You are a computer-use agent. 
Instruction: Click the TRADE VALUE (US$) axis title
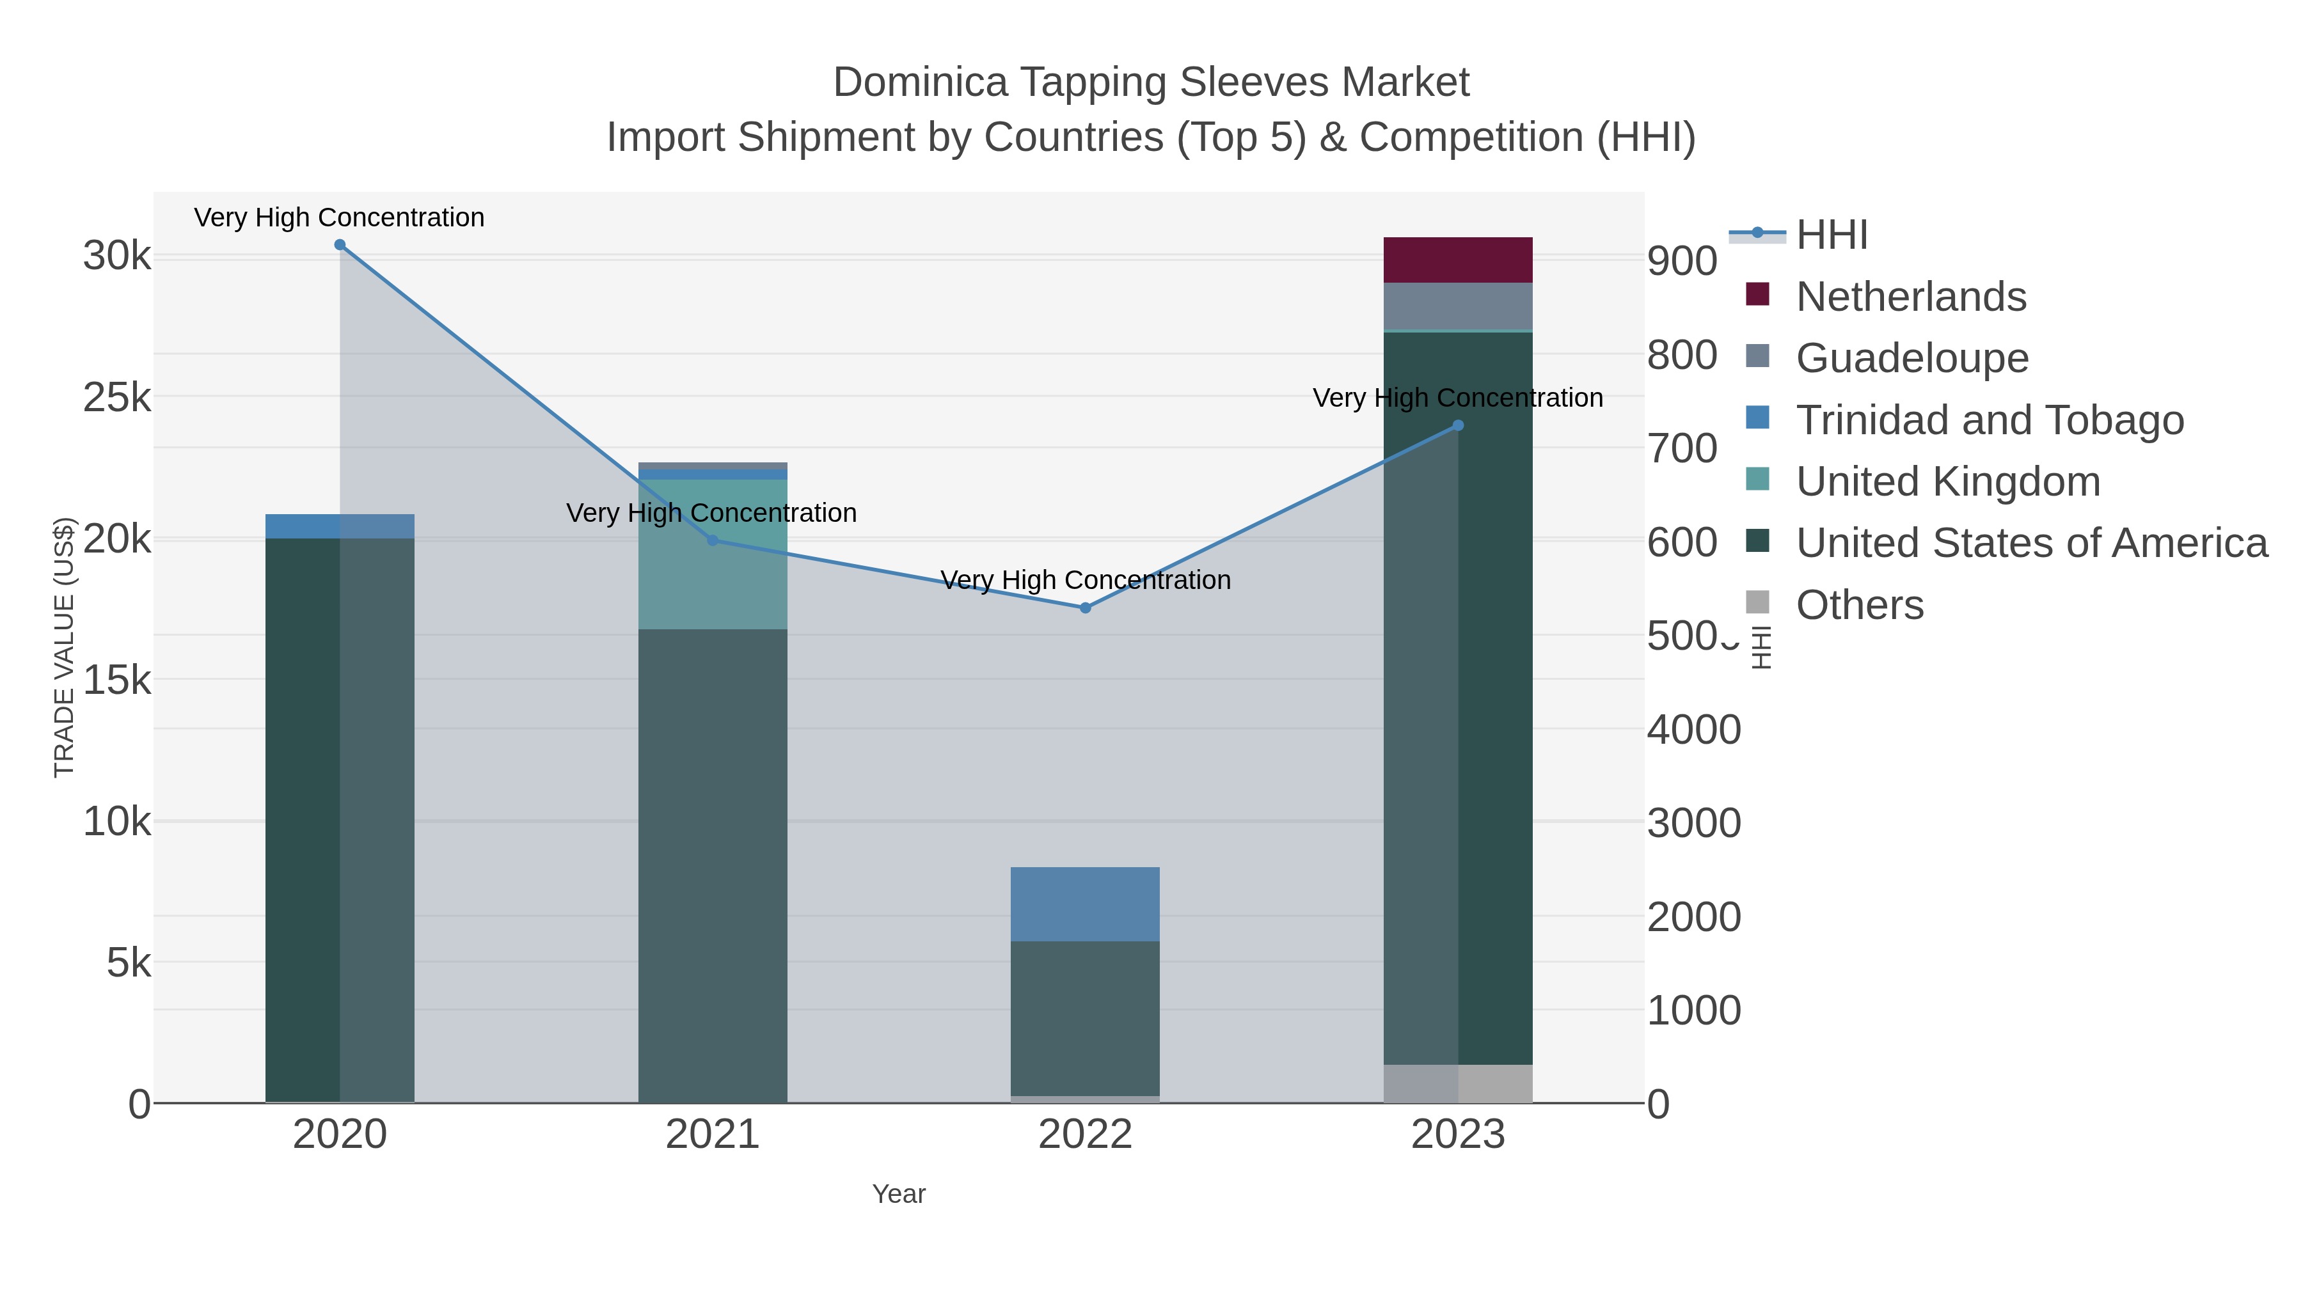[x=65, y=647]
